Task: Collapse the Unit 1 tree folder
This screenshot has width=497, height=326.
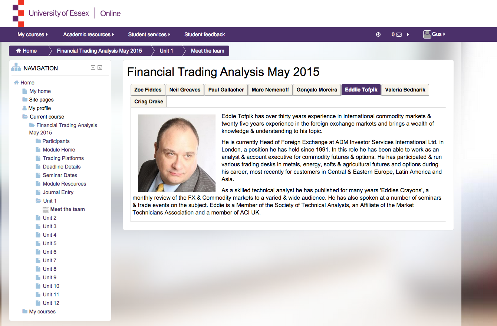Action: (x=38, y=201)
